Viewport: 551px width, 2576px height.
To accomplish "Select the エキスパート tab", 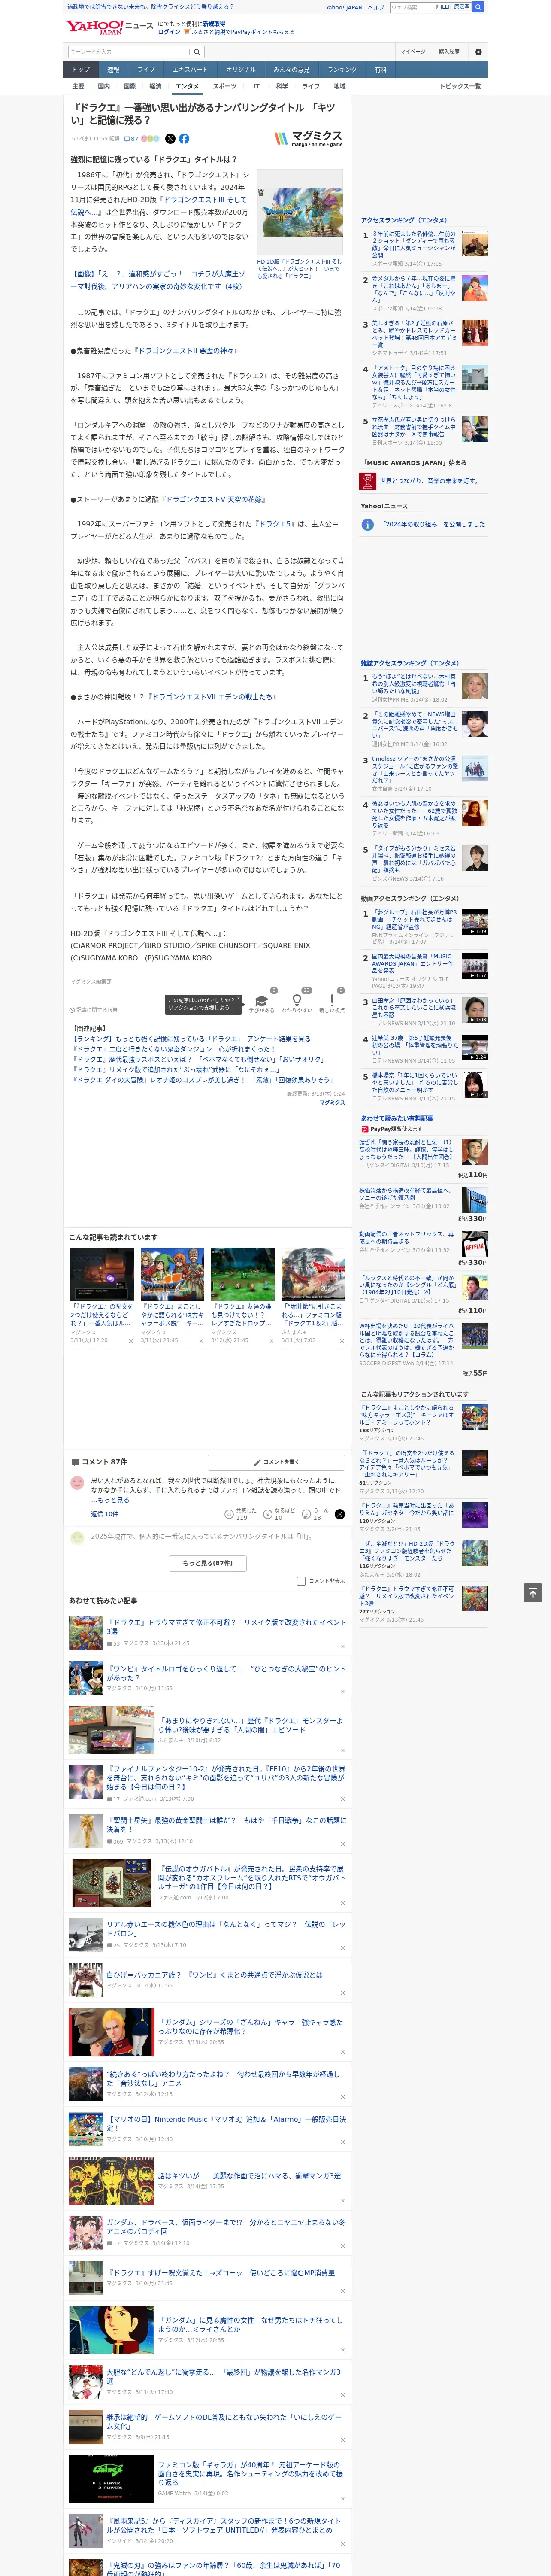I will tap(190, 70).
